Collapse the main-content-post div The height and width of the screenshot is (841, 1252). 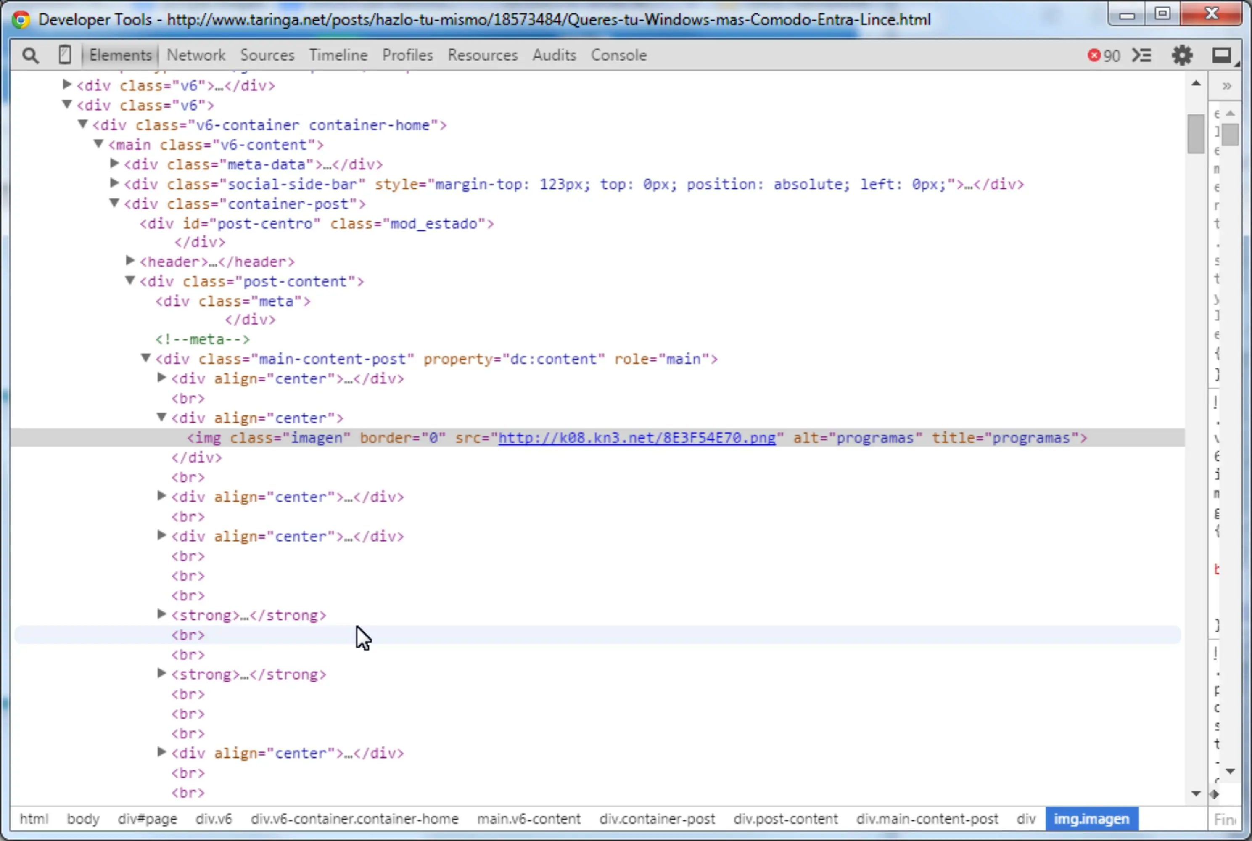[146, 358]
